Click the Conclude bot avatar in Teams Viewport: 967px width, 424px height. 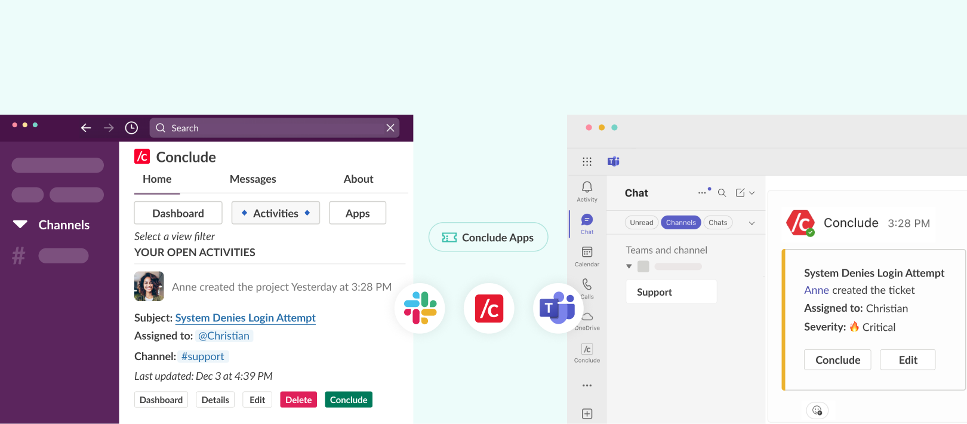point(800,223)
